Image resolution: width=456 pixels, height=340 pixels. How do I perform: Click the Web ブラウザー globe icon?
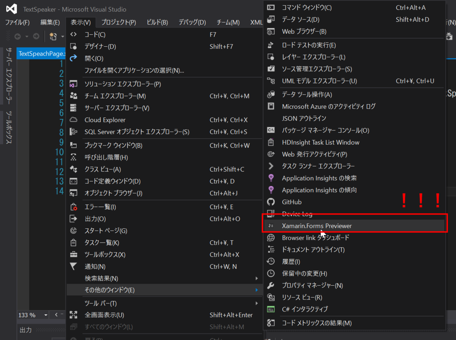tap(270, 31)
